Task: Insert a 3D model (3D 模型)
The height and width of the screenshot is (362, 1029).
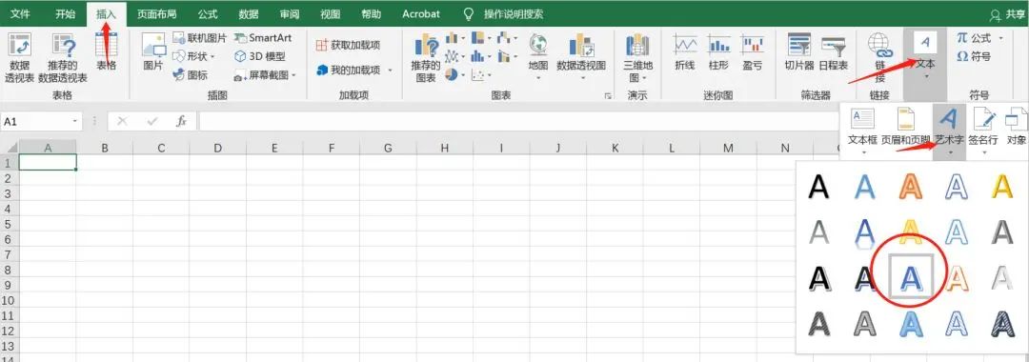Action: [260, 56]
